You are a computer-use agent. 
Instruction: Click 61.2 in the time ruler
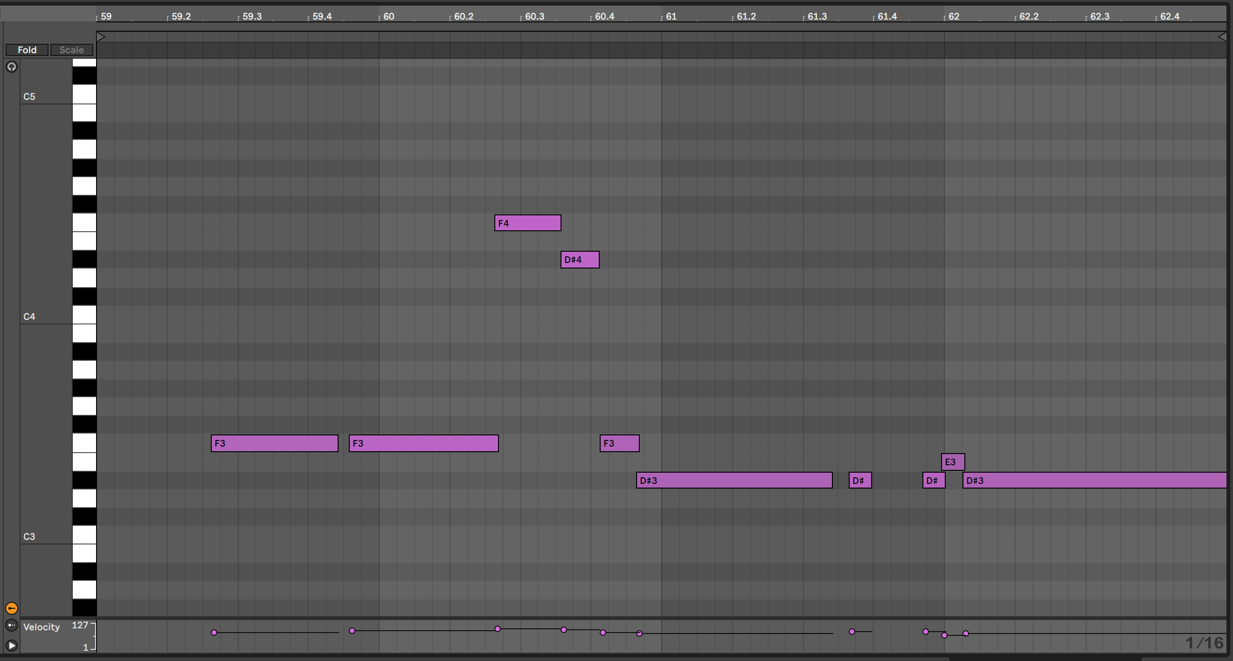746,16
